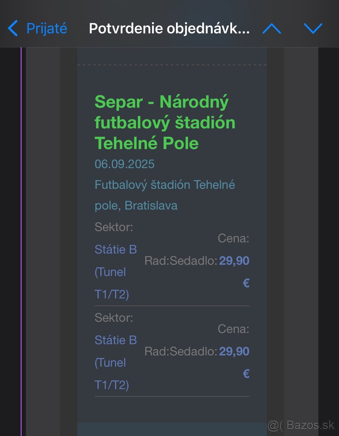Tap the green Separ event title
339x436 pixels.
tap(165, 123)
